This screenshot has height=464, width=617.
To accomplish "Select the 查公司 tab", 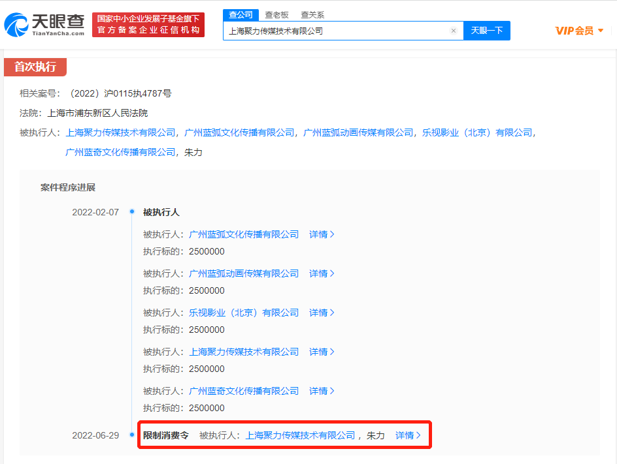I will coord(241,15).
